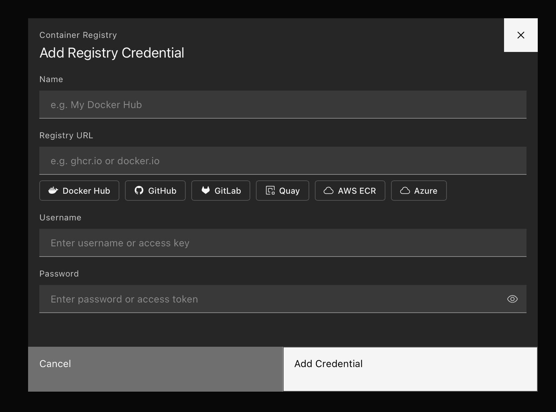Click the Name input field

click(283, 105)
